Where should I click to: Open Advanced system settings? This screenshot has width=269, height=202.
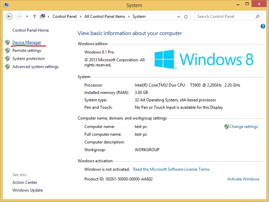tap(36, 67)
